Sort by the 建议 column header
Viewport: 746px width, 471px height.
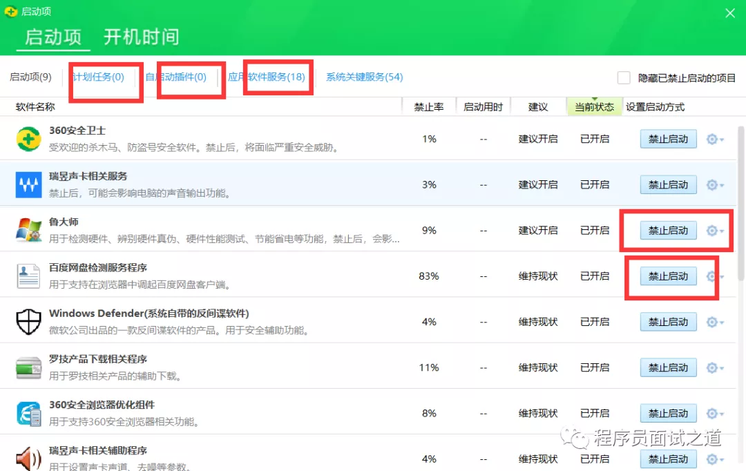(x=538, y=107)
